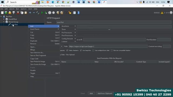Expand the Pre Processors submenu

pos(68,33)
